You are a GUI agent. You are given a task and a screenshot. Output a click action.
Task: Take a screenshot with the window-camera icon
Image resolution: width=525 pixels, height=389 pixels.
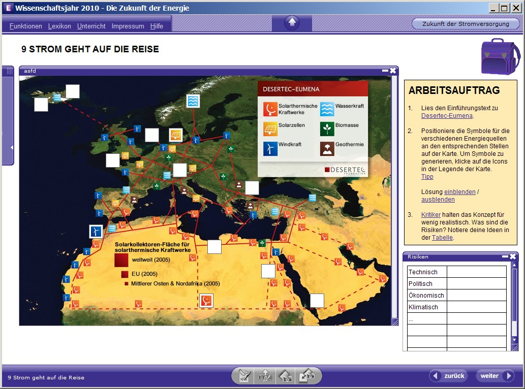286,376
